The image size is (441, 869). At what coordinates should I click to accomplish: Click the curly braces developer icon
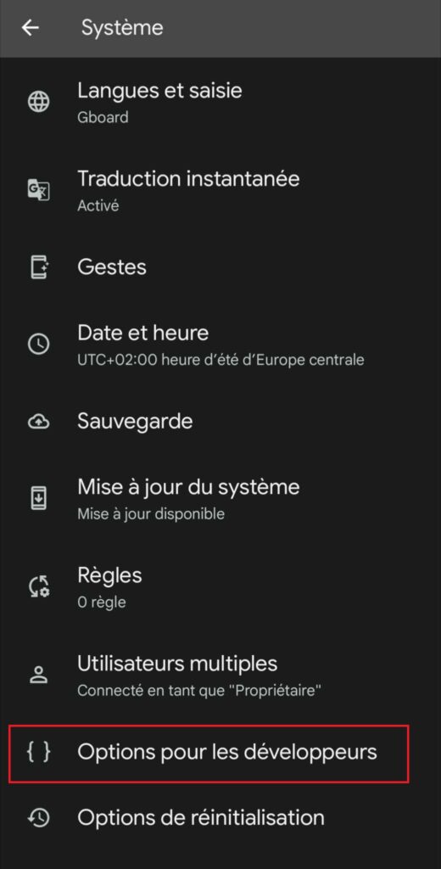point(39,752)
